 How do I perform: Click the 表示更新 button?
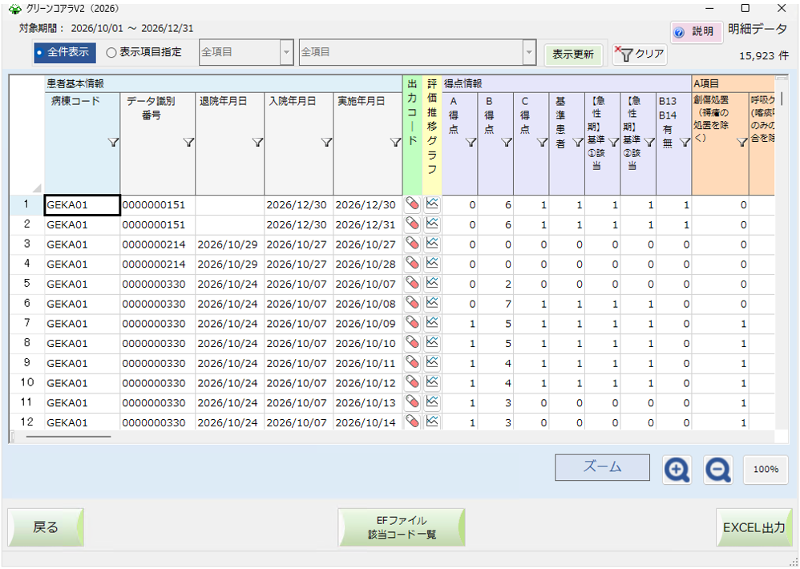coord(573,54)
